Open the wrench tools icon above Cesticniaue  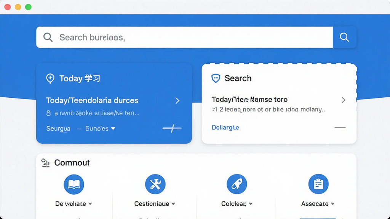155,184
